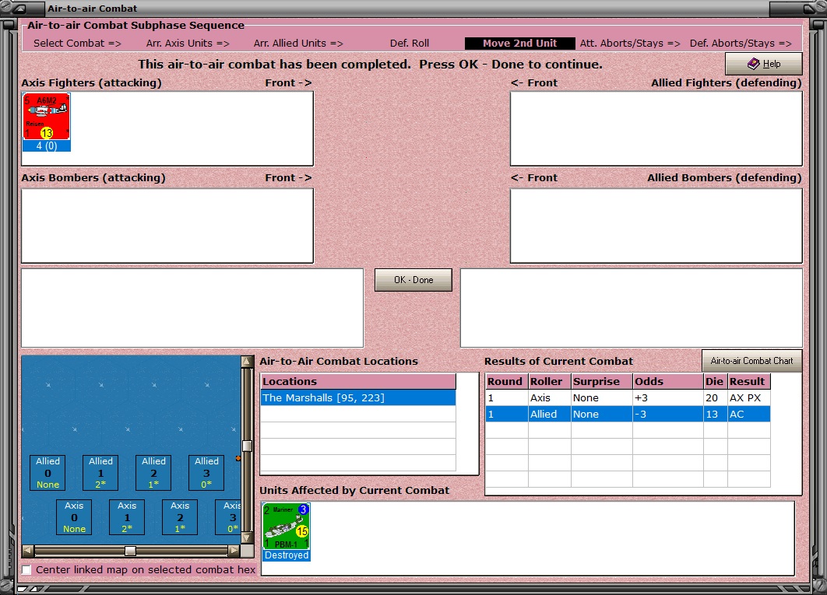Click the Die value 20 cell

(715, 398)
